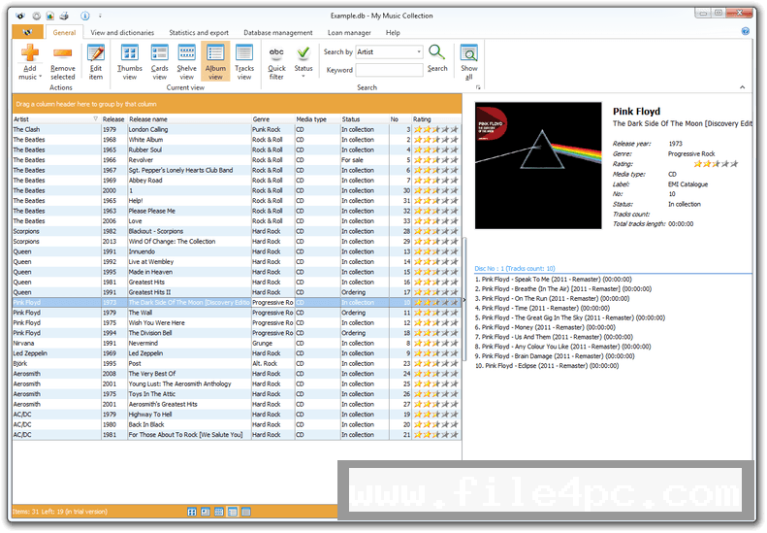Open the application menu button
The image size is (767, 533).
point(28,32)
